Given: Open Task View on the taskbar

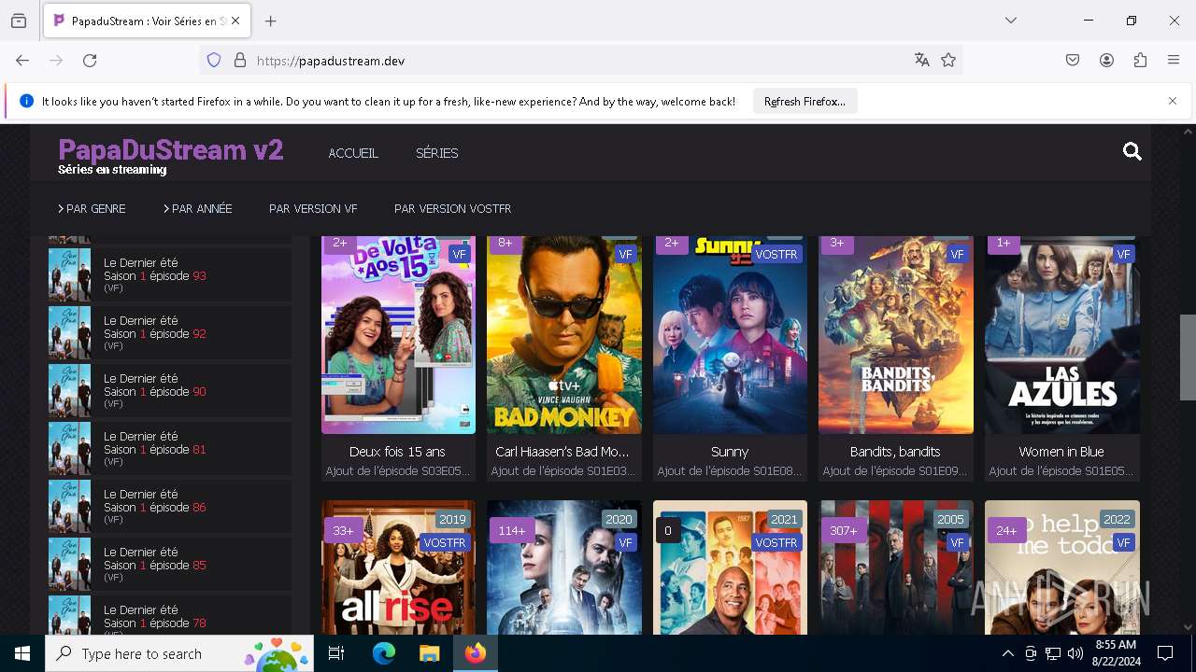Looking at the screenshot, I should [x=336, y=653].
